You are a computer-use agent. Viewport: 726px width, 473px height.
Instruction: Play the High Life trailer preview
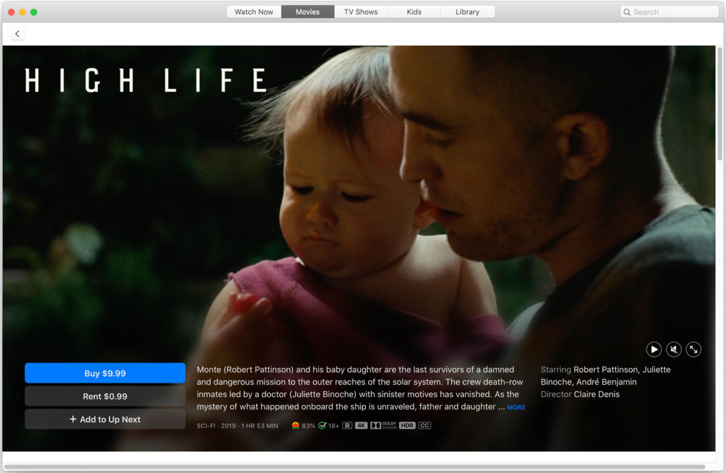tap(654, 349)
